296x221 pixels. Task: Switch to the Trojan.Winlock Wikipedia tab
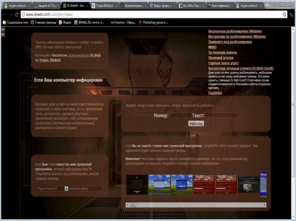(104, 6)
